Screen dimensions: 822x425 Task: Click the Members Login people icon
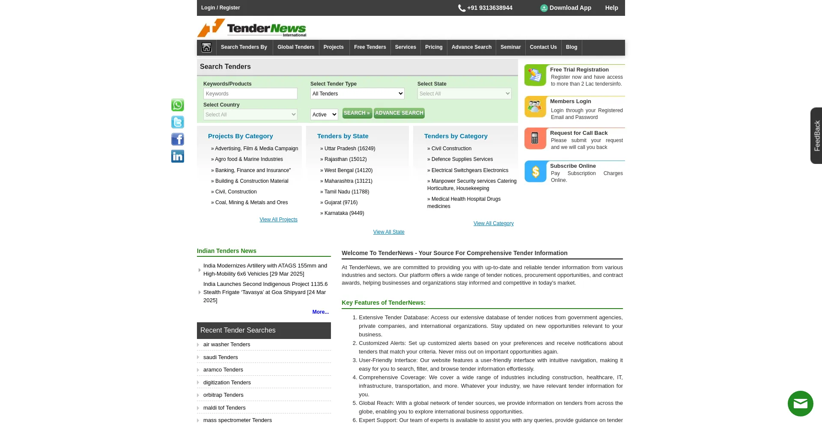click(535, 107)
